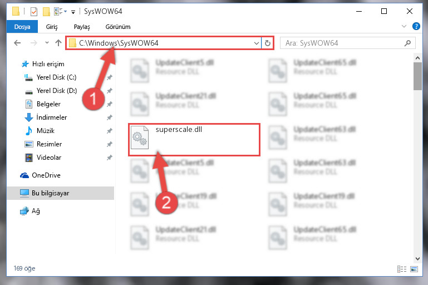
Task: Click the Back navigation arrow
Action: click(x=17, y=43)
